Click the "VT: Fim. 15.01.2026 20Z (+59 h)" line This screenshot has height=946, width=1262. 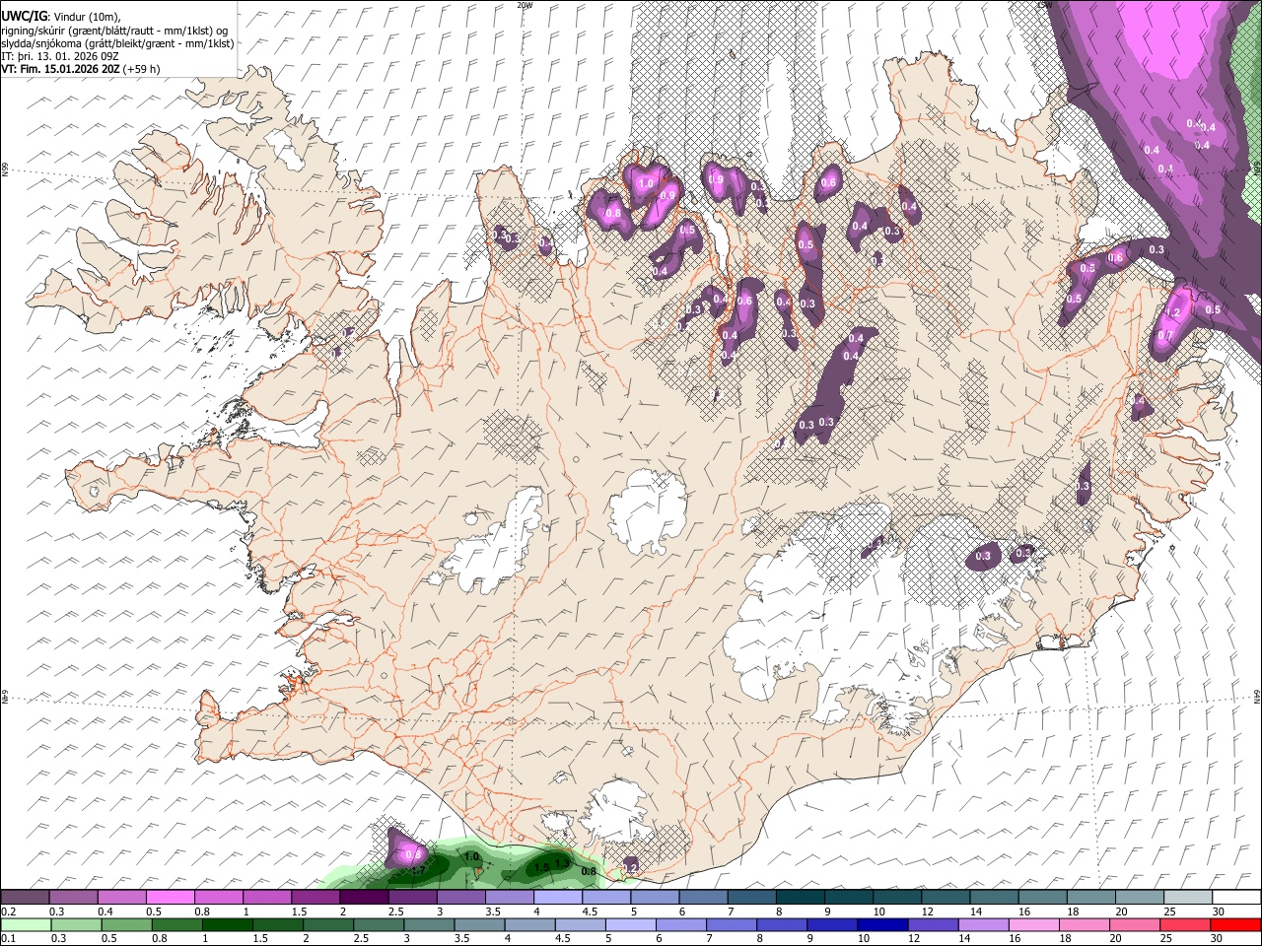pyautogui.click(x=80, y=69)
